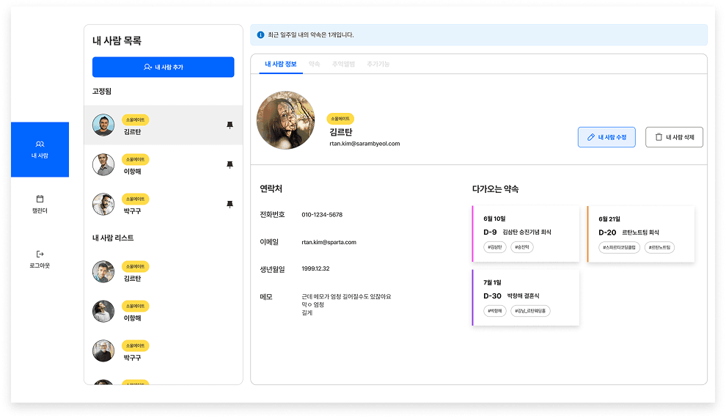This screenshot has height=418, width=726.
Task: Click the 내 사람 삭제 delete button
Action: coord(674,137)
